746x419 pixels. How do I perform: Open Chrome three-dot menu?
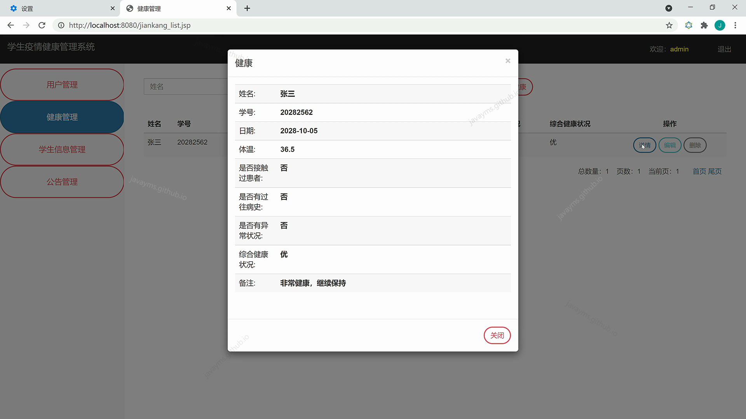pos(735,25)
